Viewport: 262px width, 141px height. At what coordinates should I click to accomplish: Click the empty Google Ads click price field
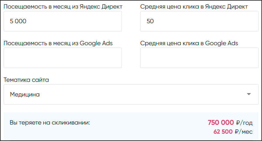click(199, 58)
